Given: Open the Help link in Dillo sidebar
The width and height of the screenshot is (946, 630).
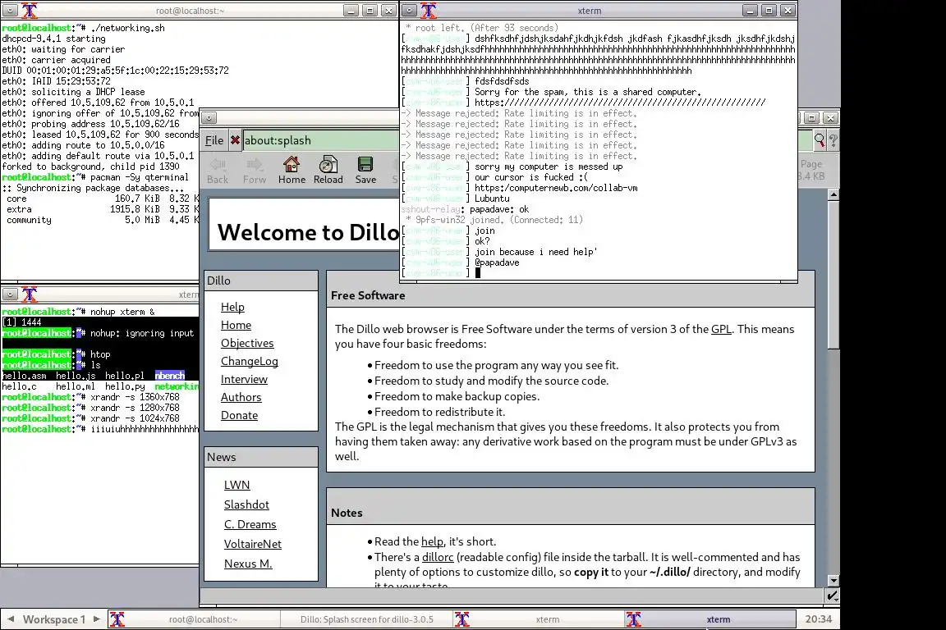Looking at the screenshot, I should tap(232, 307).
